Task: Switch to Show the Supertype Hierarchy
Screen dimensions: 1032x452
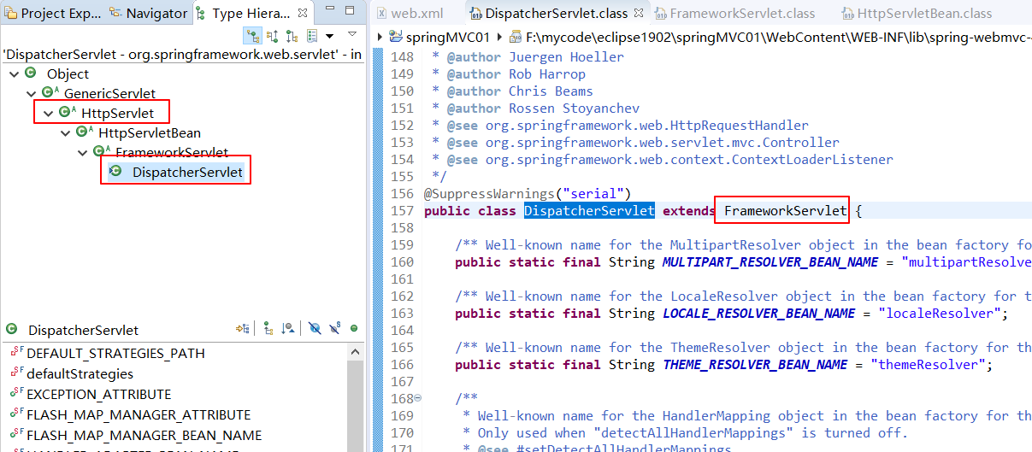Action: coord(273,36)
